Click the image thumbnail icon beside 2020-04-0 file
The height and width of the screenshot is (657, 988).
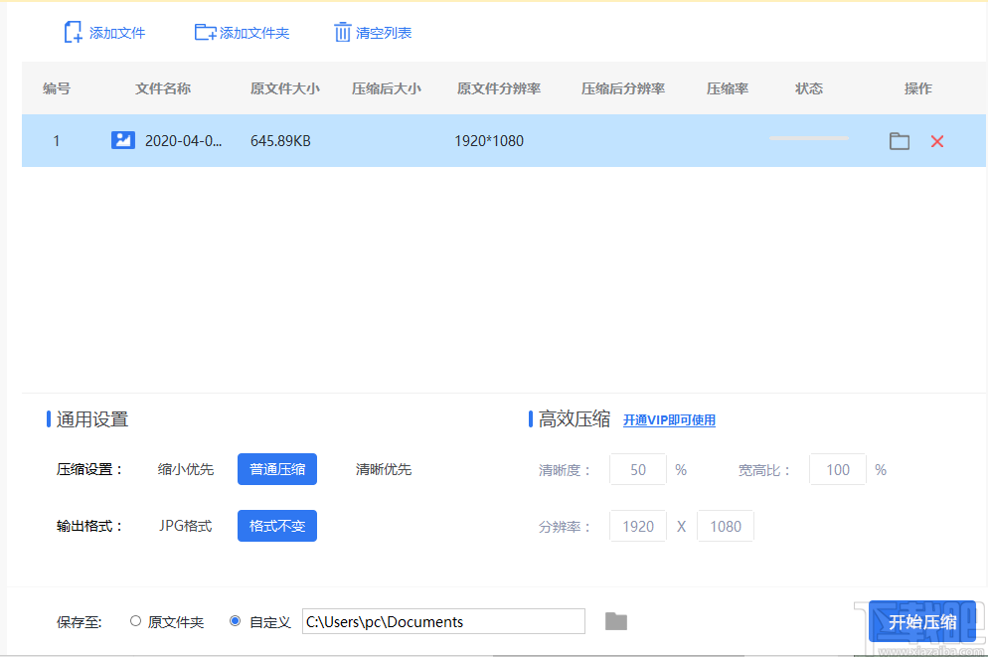point(121,140)
